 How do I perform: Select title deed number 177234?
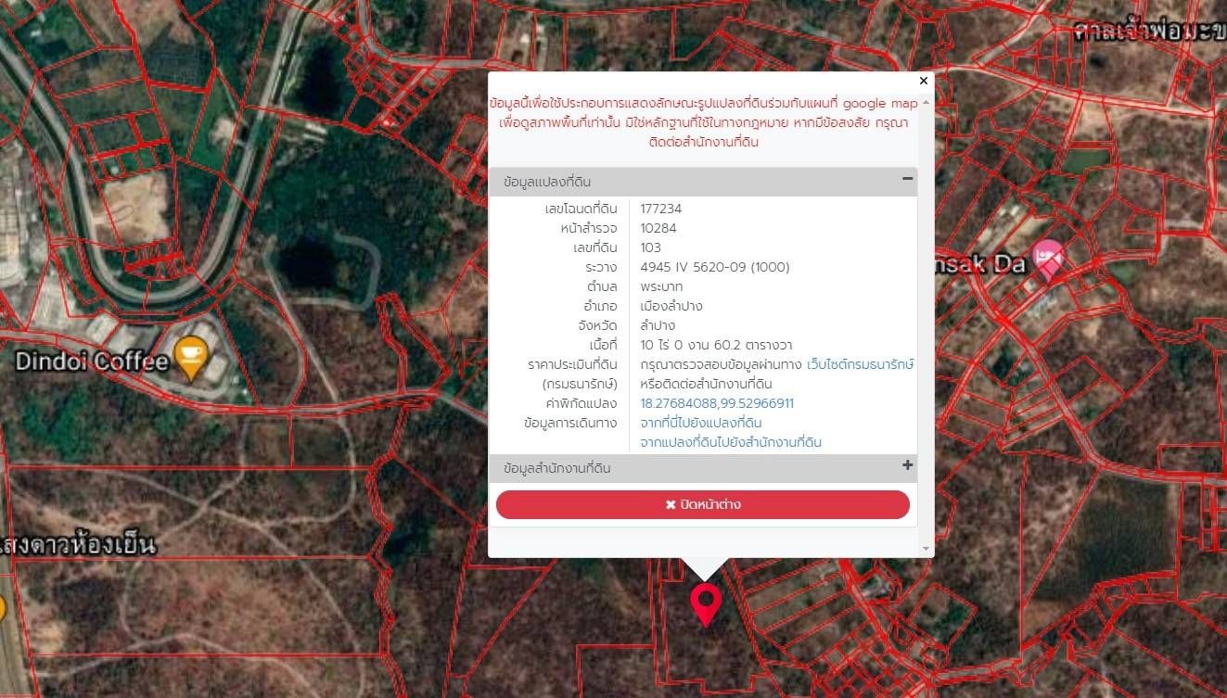660,209
